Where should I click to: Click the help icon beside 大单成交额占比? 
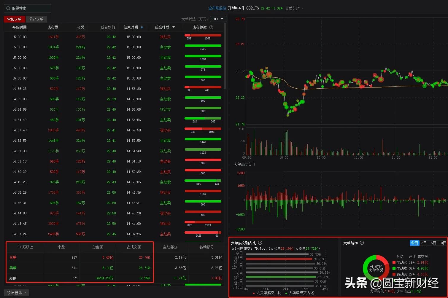(260, 243)
